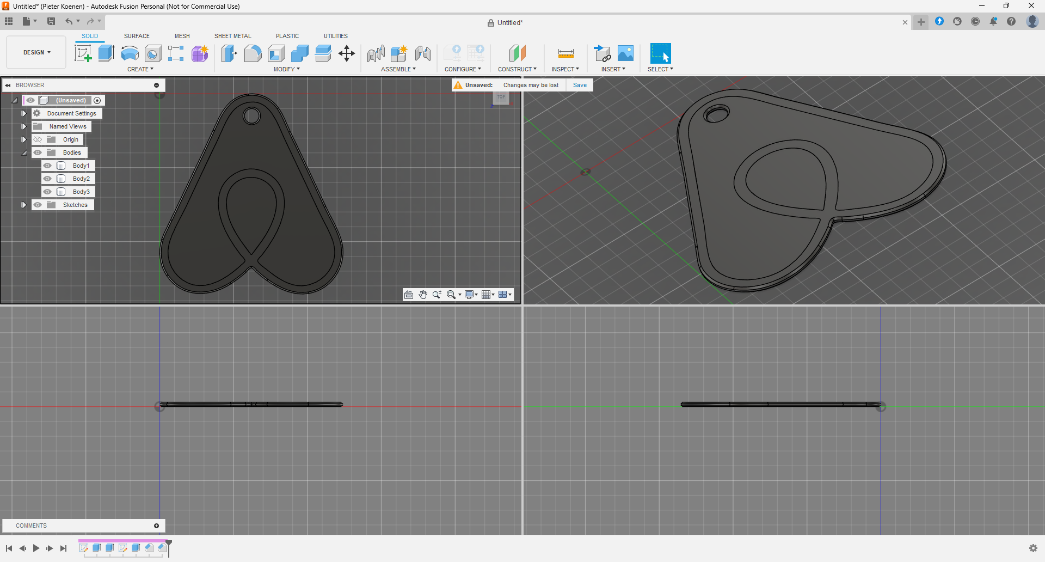Screen dimensions: 1045x562
Task: Select the Combine tool
Action: (x=299, y=53)
